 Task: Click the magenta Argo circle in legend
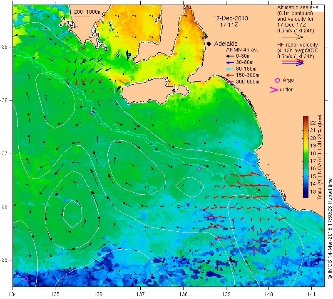coord(277,80)
